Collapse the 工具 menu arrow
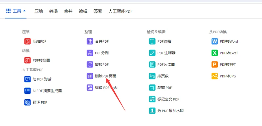This screenshot has width=262, height=126. 24,11
